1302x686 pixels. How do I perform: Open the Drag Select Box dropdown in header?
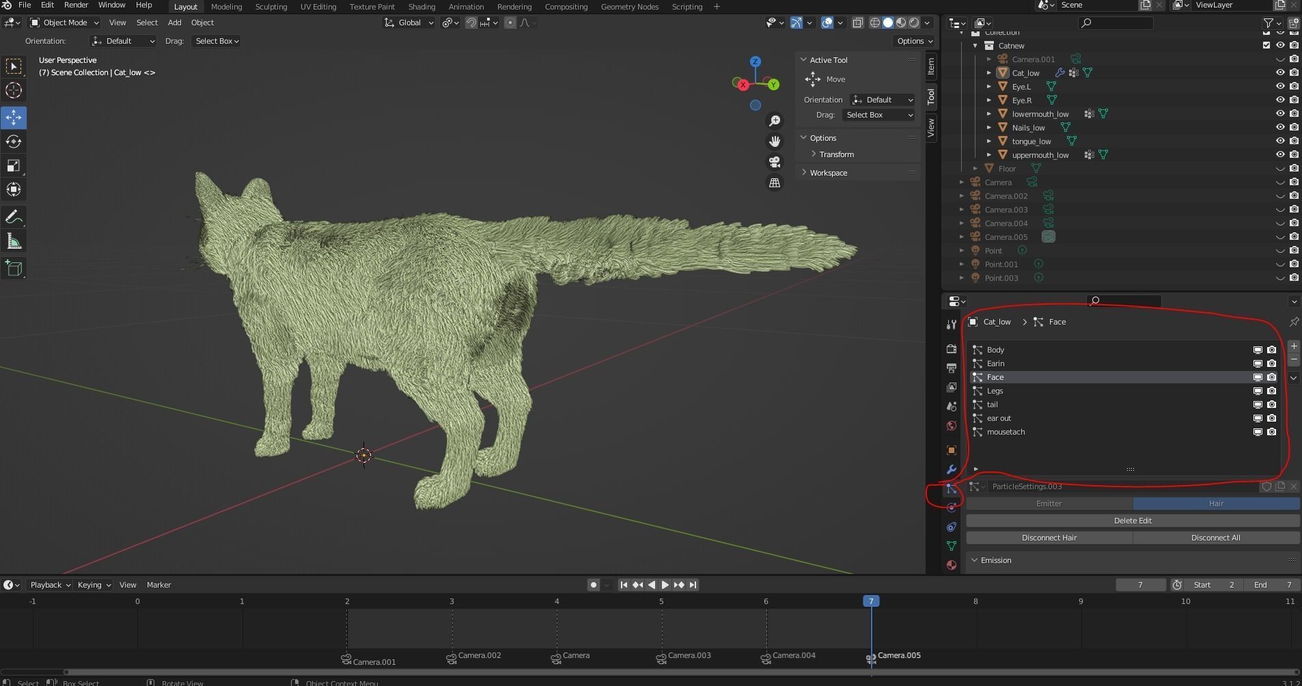click(217, 41)
